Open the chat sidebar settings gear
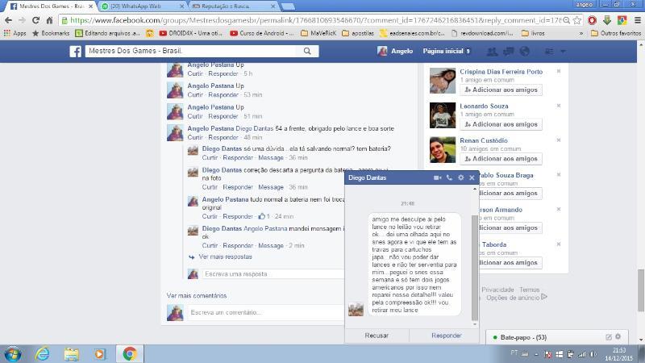 coord(618,336)
